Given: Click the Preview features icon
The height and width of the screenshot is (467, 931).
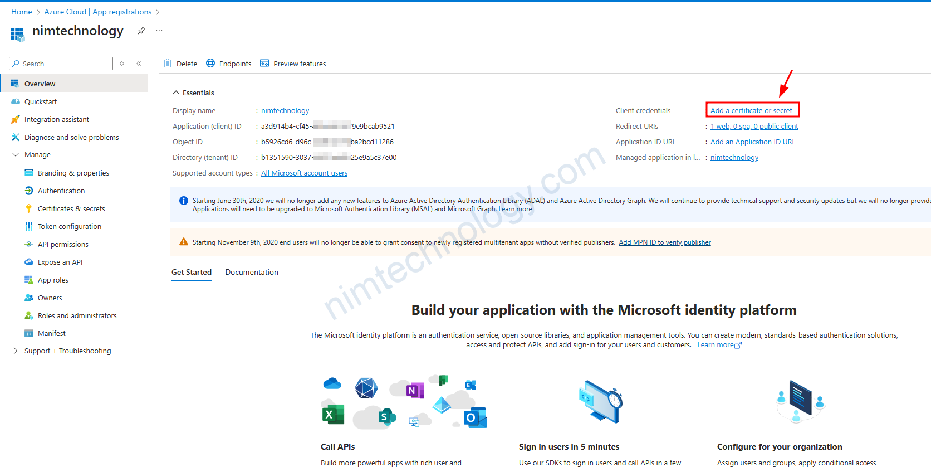Looking at the screenshot, I should click(264, 64).
